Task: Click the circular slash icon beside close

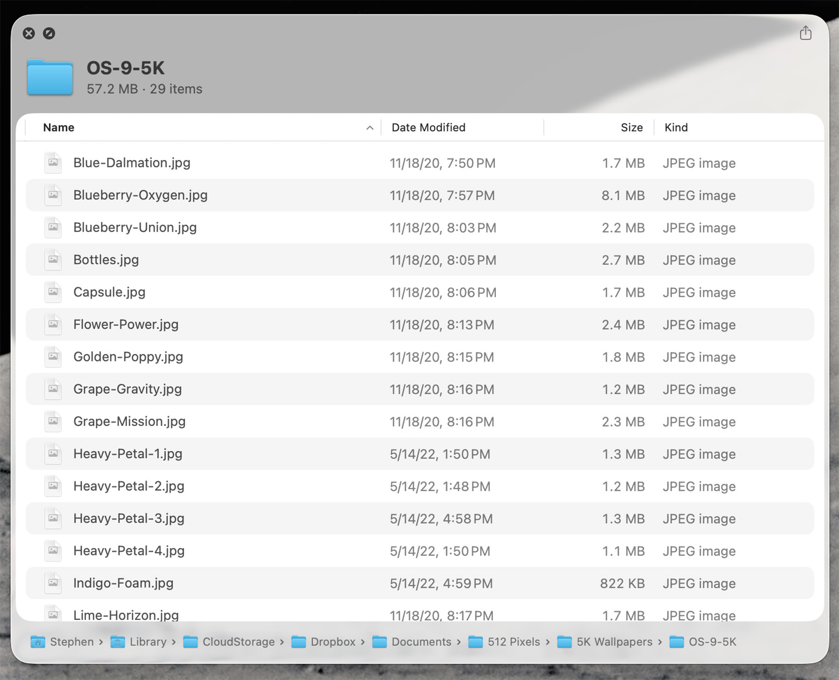Action: click(x=49, y=33)
